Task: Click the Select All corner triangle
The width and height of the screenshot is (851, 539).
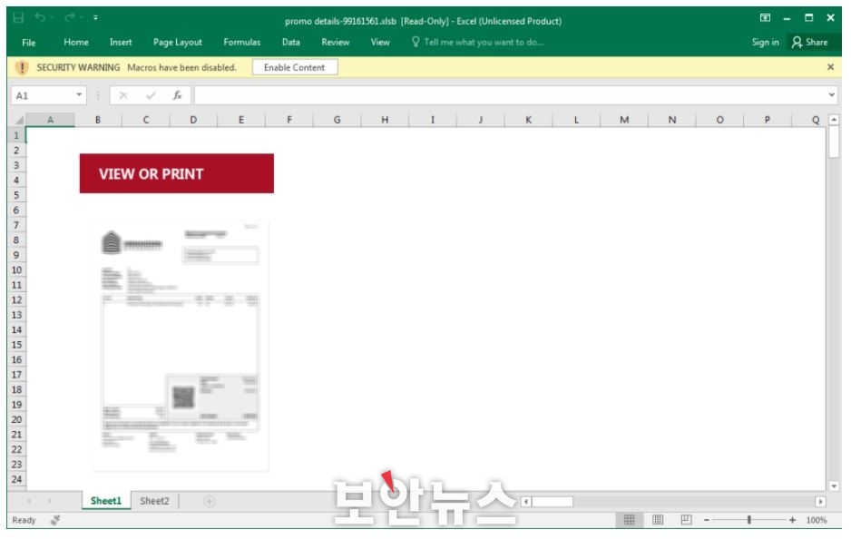Action: point(18,120)
